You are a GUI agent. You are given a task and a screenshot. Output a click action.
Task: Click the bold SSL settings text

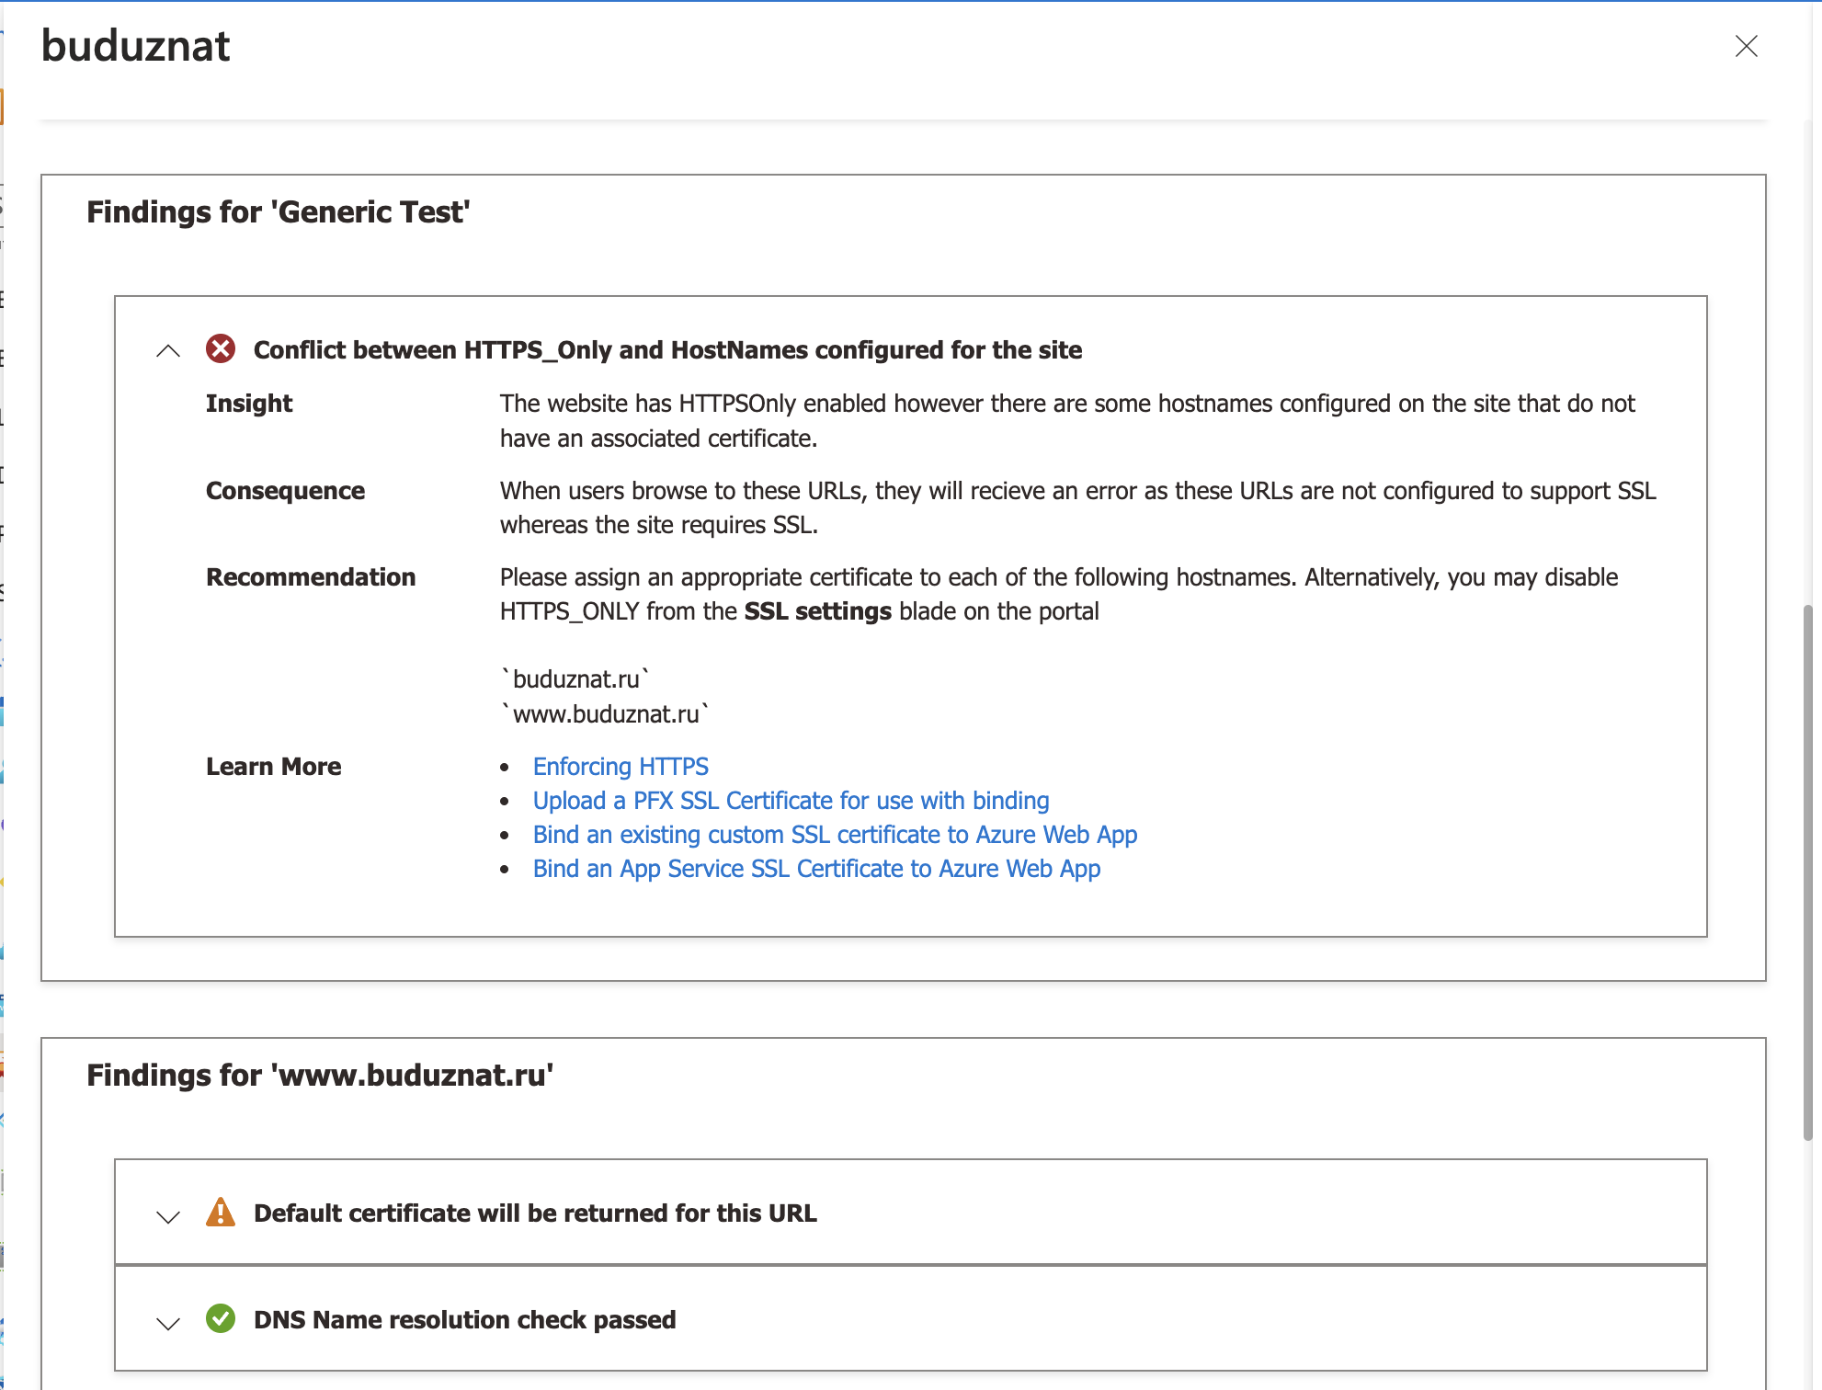[x=818, y=610]
